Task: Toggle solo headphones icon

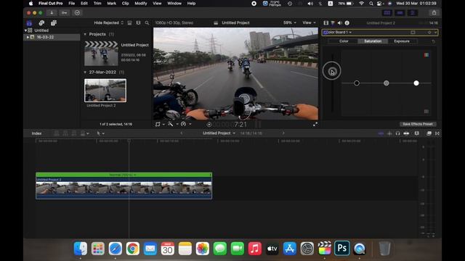Action: pyautogui.click(x=397, y=133)
